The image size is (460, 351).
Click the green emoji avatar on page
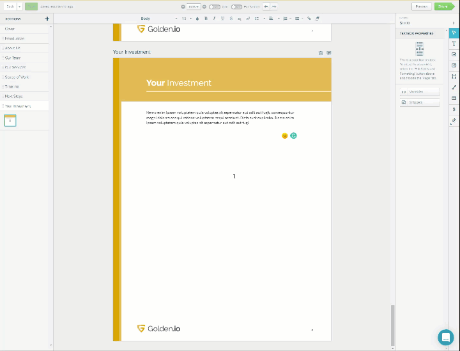pos(294,136)
